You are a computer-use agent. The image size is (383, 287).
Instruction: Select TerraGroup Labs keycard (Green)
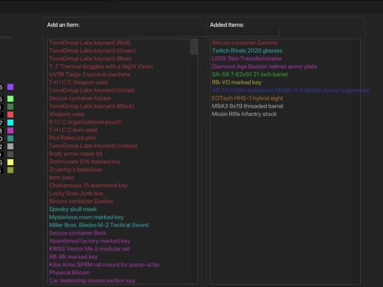tap(92, 51)
